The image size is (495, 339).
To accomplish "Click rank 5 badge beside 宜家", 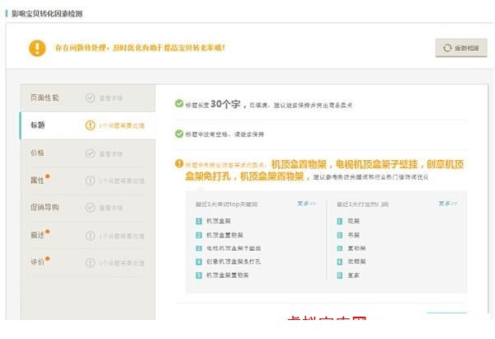I will pyautogui.click(x=340, y=275).
